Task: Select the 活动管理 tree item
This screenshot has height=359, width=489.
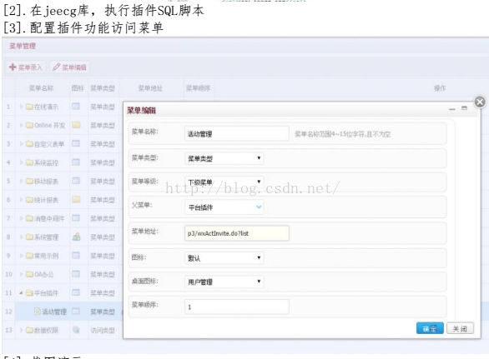Action: point(54,312)
